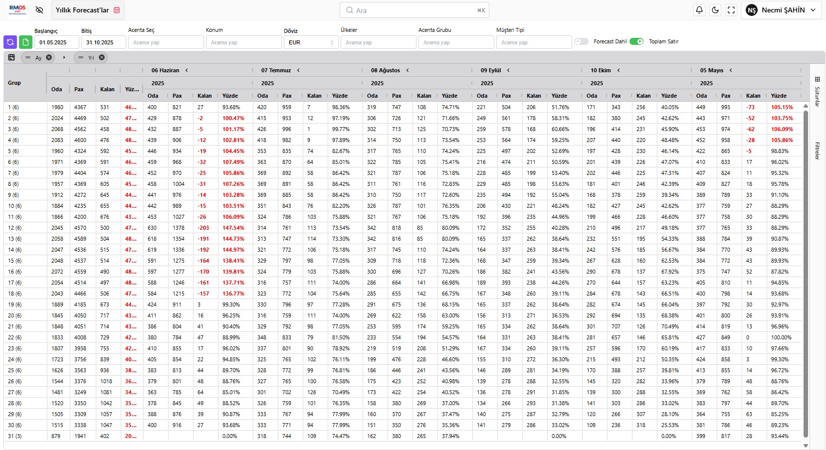This screenshot has width=826, height=450.
Task: Open the Necmi ŞAHİN user menu
Action: point(781,10)
